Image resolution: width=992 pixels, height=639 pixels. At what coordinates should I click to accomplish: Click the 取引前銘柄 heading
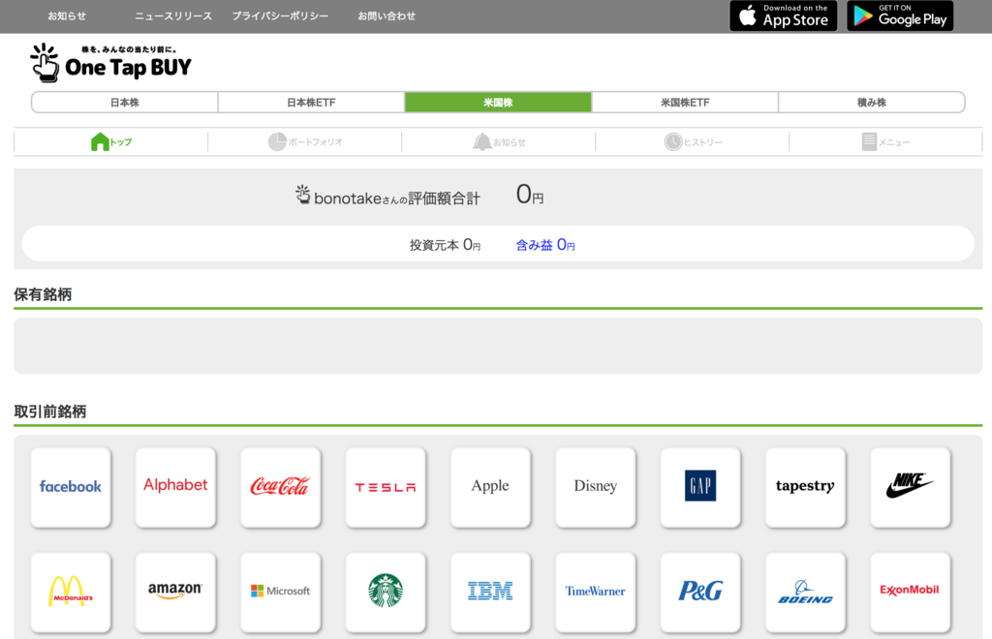(50, 411)
